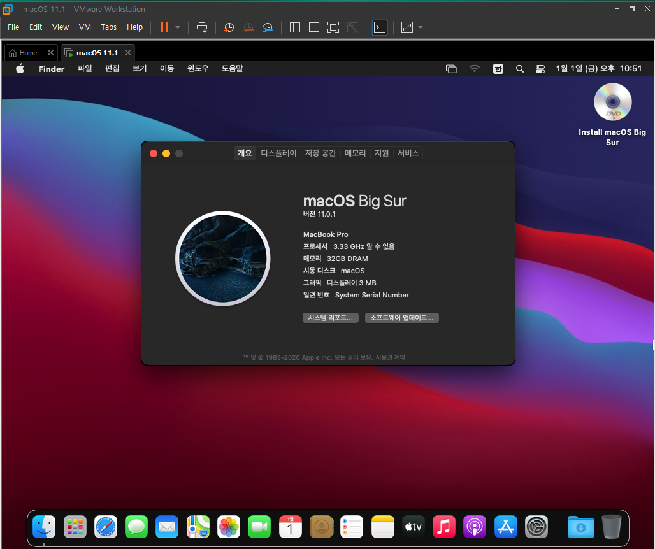
Task: Click the screen mirroring menu bar icon
Action: tap(451, 69)
